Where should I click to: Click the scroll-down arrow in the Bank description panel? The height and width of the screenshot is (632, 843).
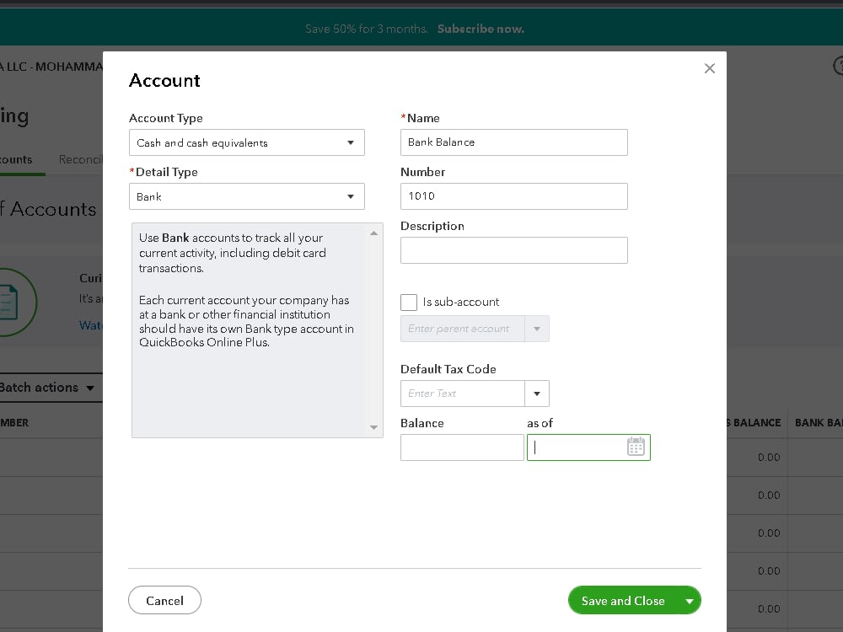click(373, 428)
